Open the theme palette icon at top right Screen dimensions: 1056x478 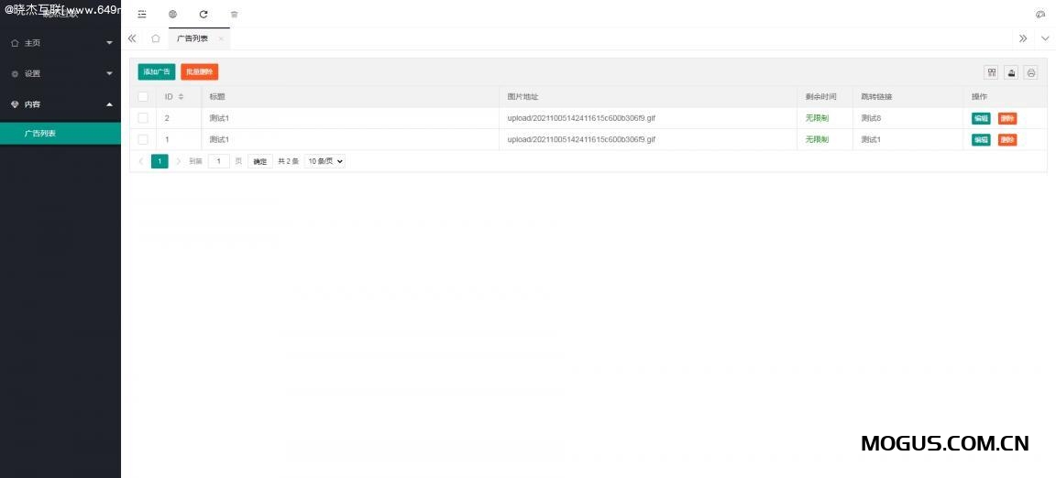[x=1039, y=15]
